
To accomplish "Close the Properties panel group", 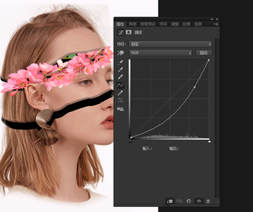I will coord(217,19).
